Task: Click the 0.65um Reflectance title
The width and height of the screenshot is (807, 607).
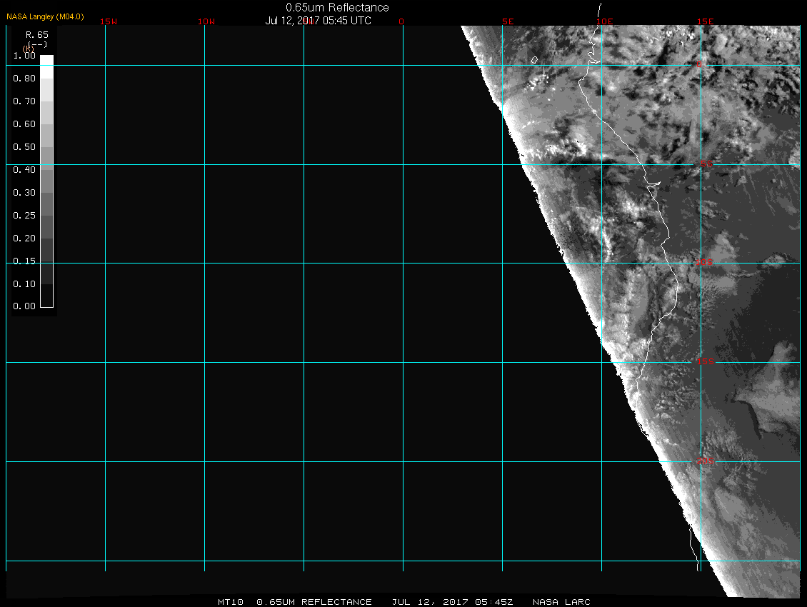Action: pyautogui.click(x=337, y=7)
